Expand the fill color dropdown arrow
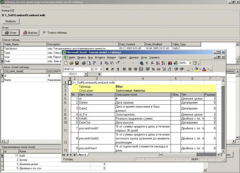The image size is (240, 173). [200, 69]
